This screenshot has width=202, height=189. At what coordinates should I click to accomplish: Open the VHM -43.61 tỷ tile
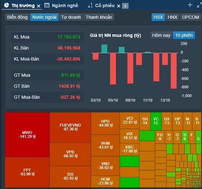[x=105, y=145]
